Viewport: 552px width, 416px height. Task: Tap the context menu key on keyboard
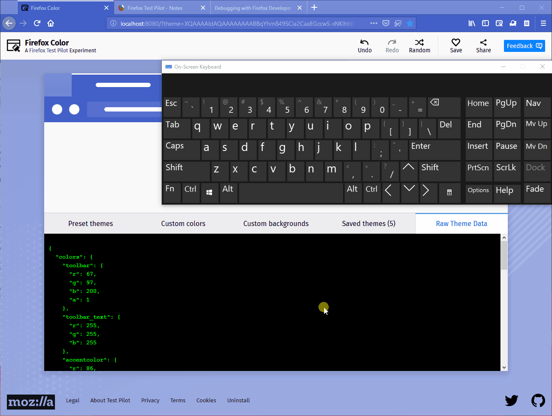click(449, 193)
